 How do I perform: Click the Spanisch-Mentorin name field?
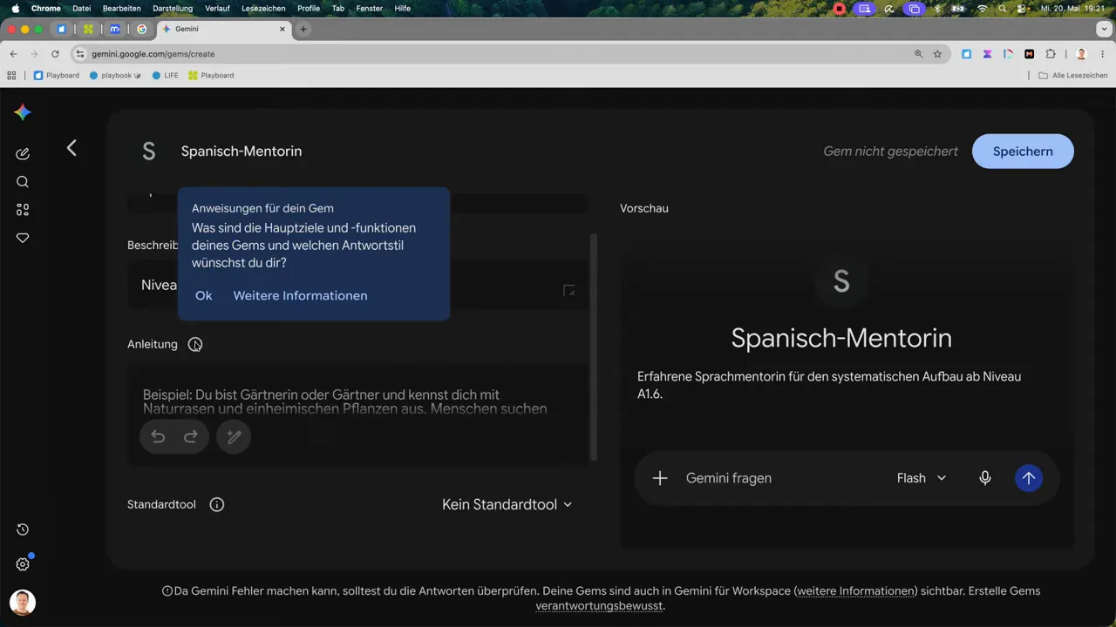point(242,152)
